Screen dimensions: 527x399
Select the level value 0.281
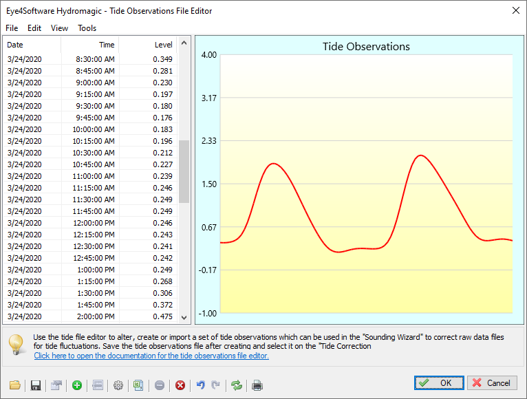162,71
